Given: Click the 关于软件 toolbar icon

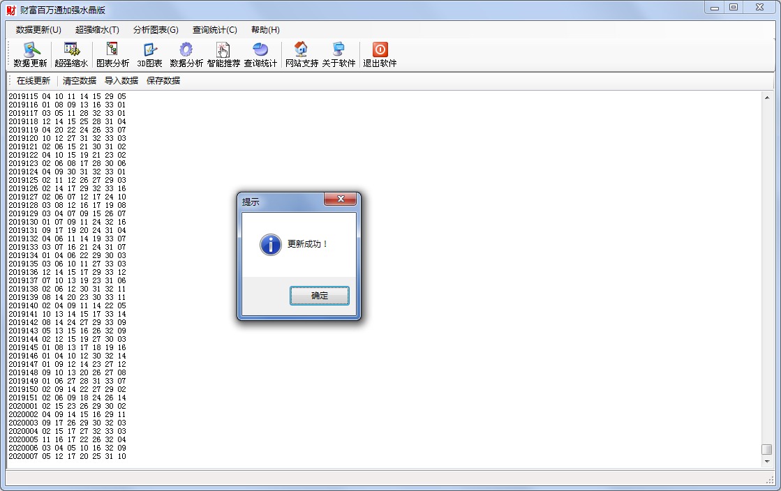Looking at the screenshot, I should [x=339, y=50].
